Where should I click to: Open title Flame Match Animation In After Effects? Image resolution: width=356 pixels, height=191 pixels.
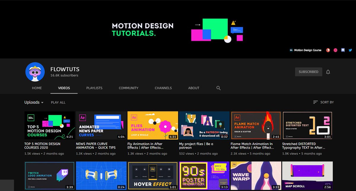point(252,146)
